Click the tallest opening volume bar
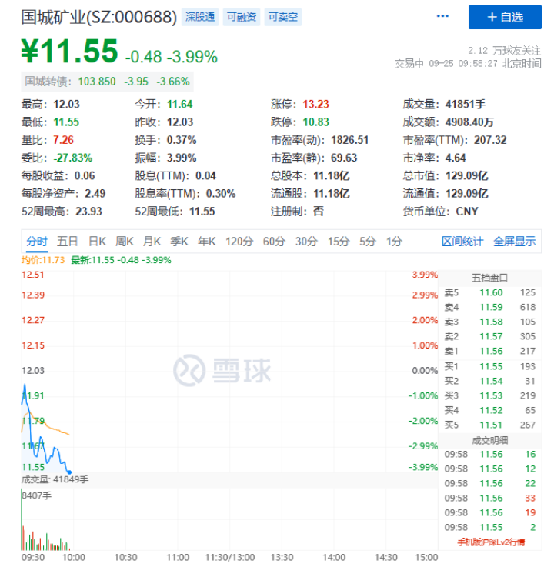 coord(22,519)
